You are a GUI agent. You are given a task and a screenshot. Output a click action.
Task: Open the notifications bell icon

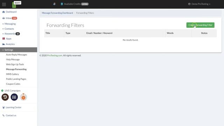tap(55, 4)
